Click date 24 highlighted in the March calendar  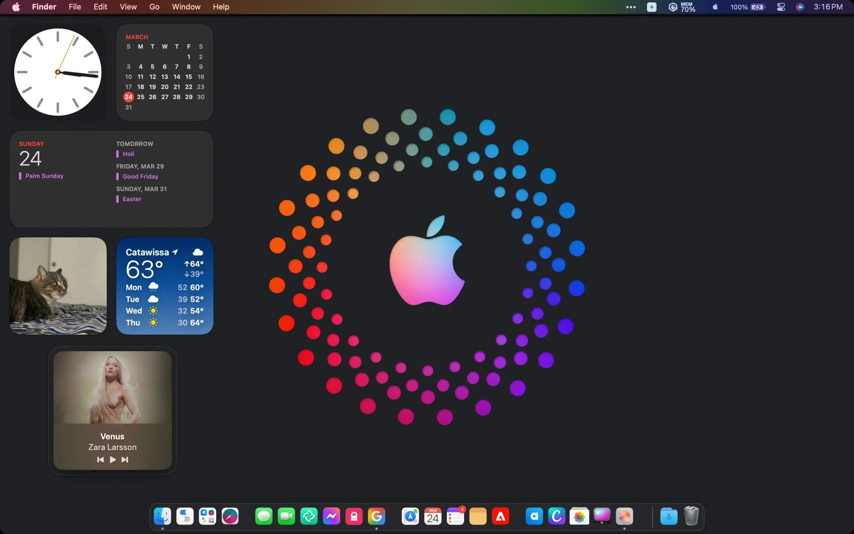pos(128,97)
